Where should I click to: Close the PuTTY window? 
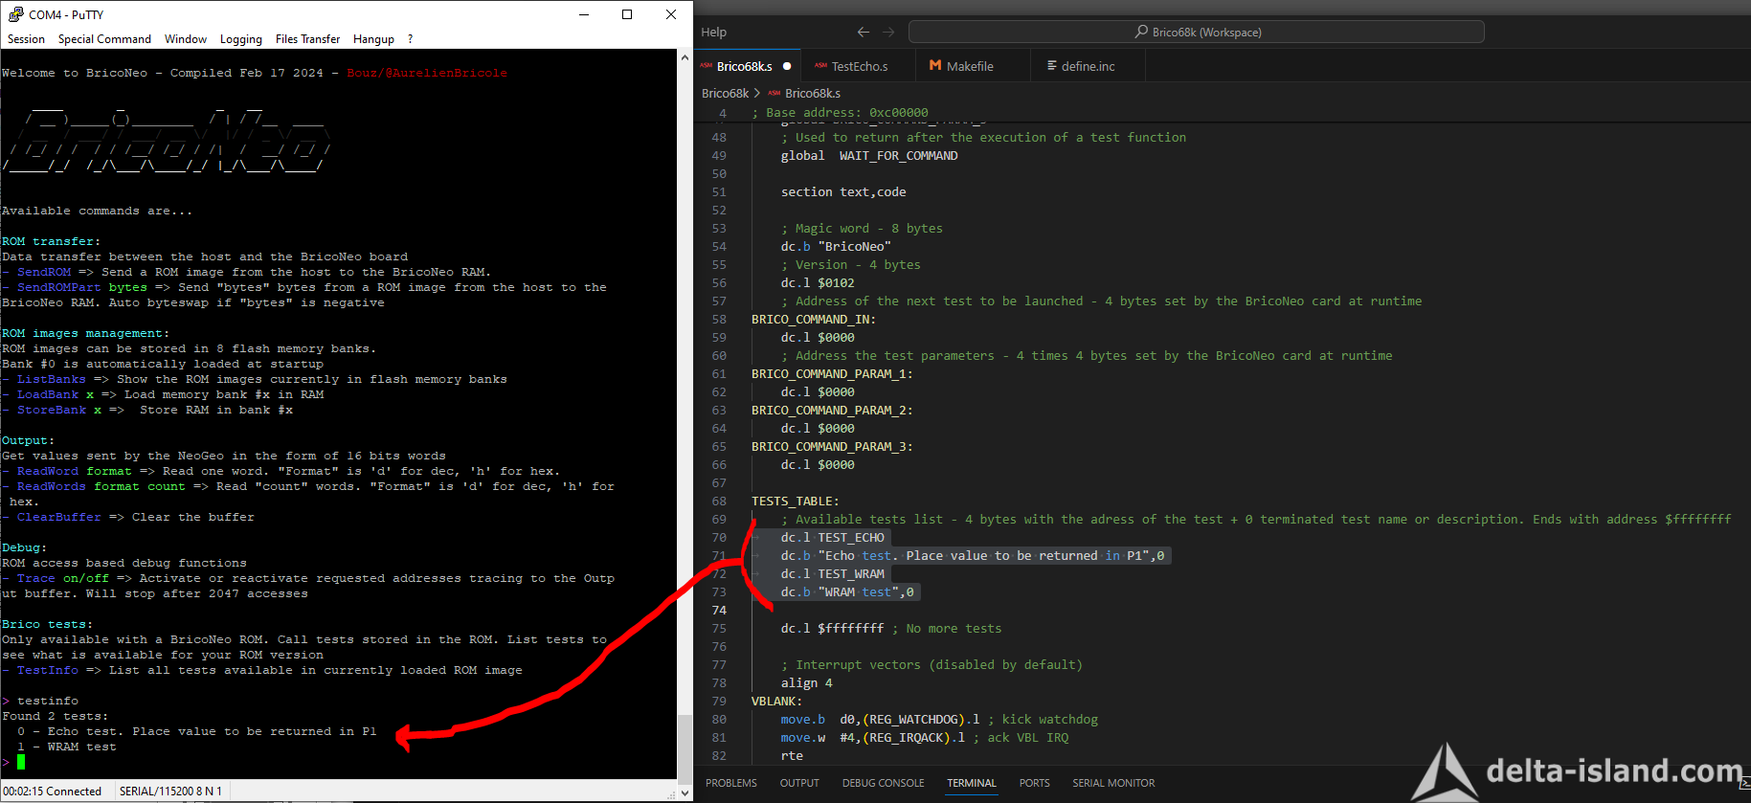tap(671, 14)
